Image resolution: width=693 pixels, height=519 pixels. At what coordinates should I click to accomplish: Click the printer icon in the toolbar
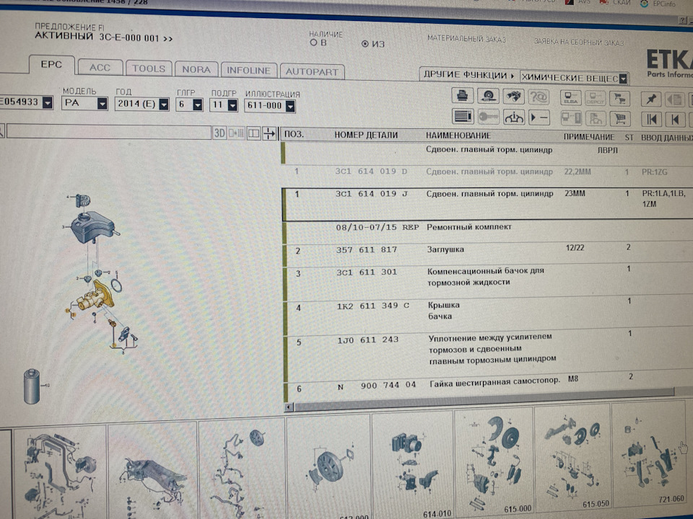pyautogui.click(x=462, y=95)
